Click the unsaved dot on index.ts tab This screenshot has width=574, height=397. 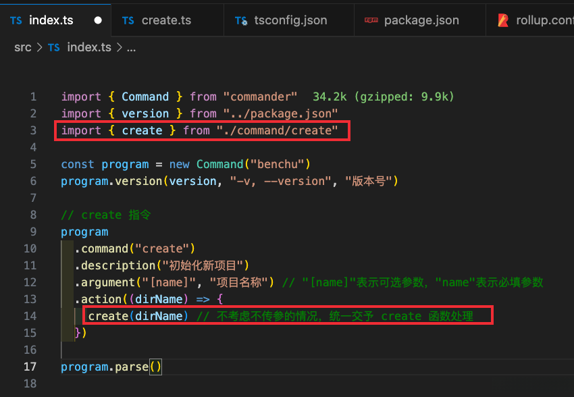point(98,20)
